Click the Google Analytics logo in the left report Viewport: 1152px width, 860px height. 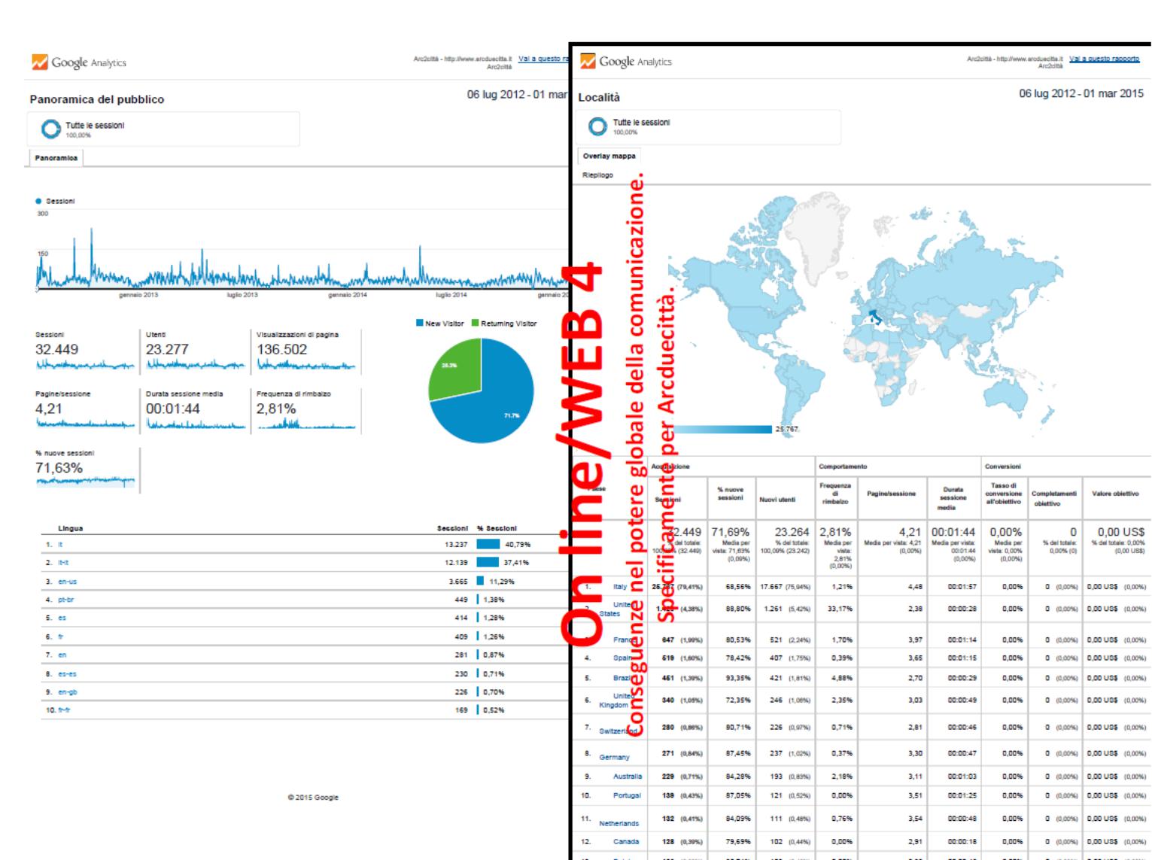pyautogui.click(x=78, y=62)
